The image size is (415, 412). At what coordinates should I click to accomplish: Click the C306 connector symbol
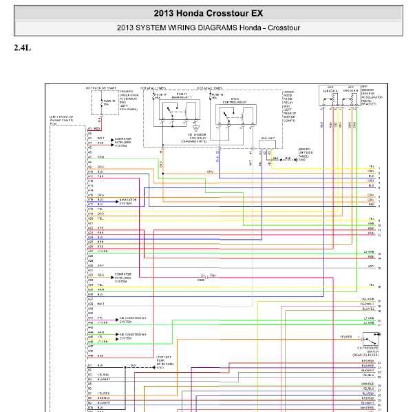(x=206, y=277)
